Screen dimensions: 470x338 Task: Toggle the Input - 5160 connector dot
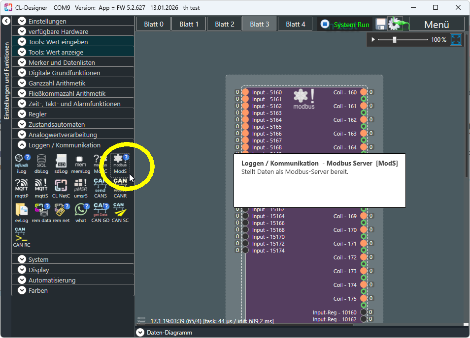(x=245, y=92)
